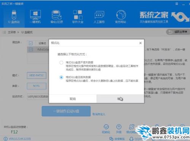Open the 一键装机 one-click install tab
190x141 pixels.
[35, 17]
